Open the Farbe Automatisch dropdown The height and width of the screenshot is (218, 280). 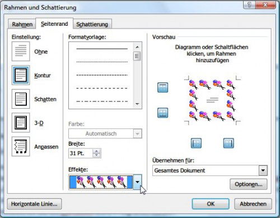click(x=138, y=133)
